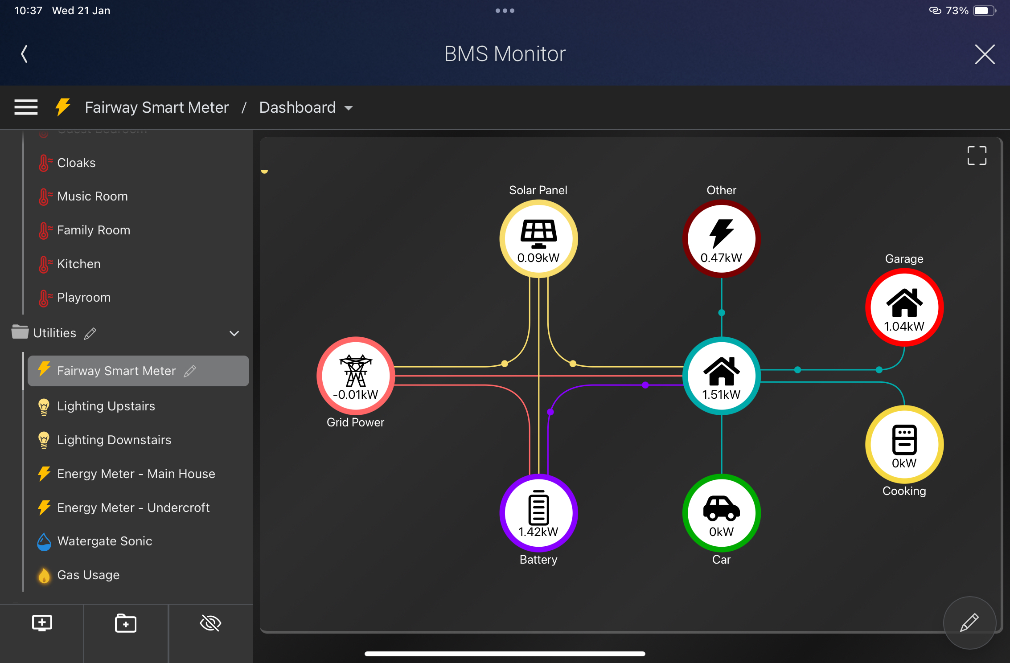Viewport: 1010px width, 663px height.
Task: Click pencil next to Fairway Smart Meter
Action: pyautogui.click(x=190, y=371)
